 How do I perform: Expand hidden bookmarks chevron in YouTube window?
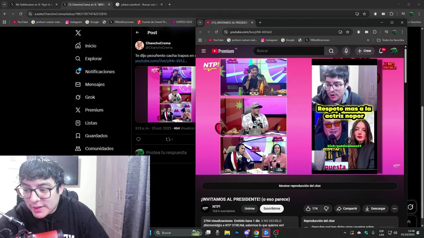(368, 40)
